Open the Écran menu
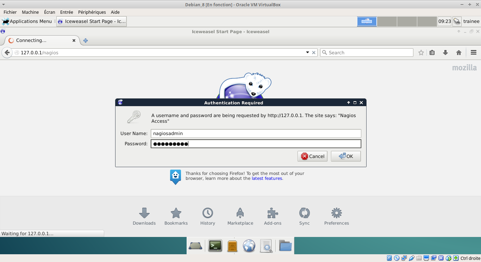Screen dimensions: 481x262 50,12
